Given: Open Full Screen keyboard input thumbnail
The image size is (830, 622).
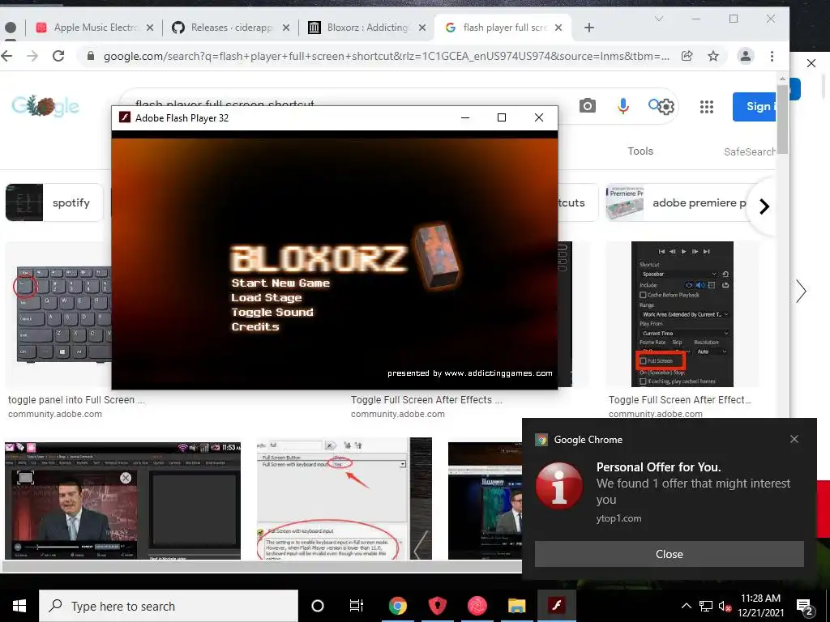Looking at the screenshot, I should (344, 498).
